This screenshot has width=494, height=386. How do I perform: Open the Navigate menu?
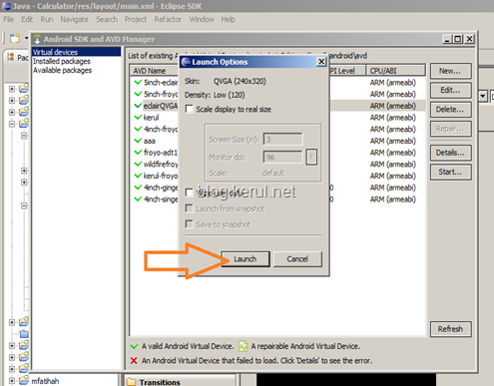coord(74,19)
